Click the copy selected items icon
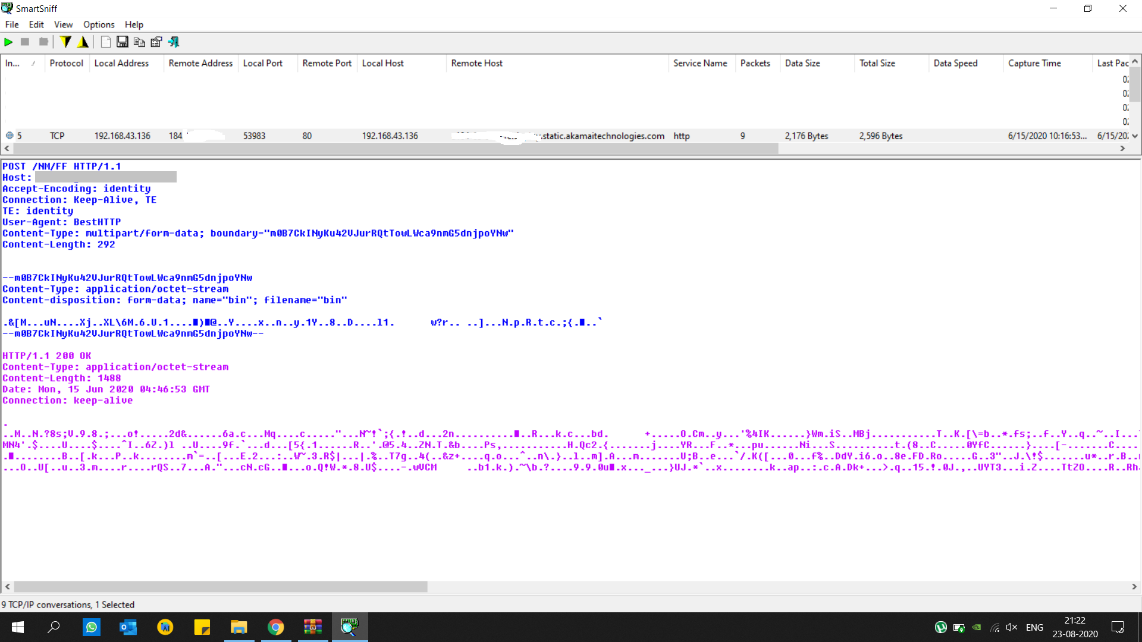 pyautogui.click(x=139, y=42)
